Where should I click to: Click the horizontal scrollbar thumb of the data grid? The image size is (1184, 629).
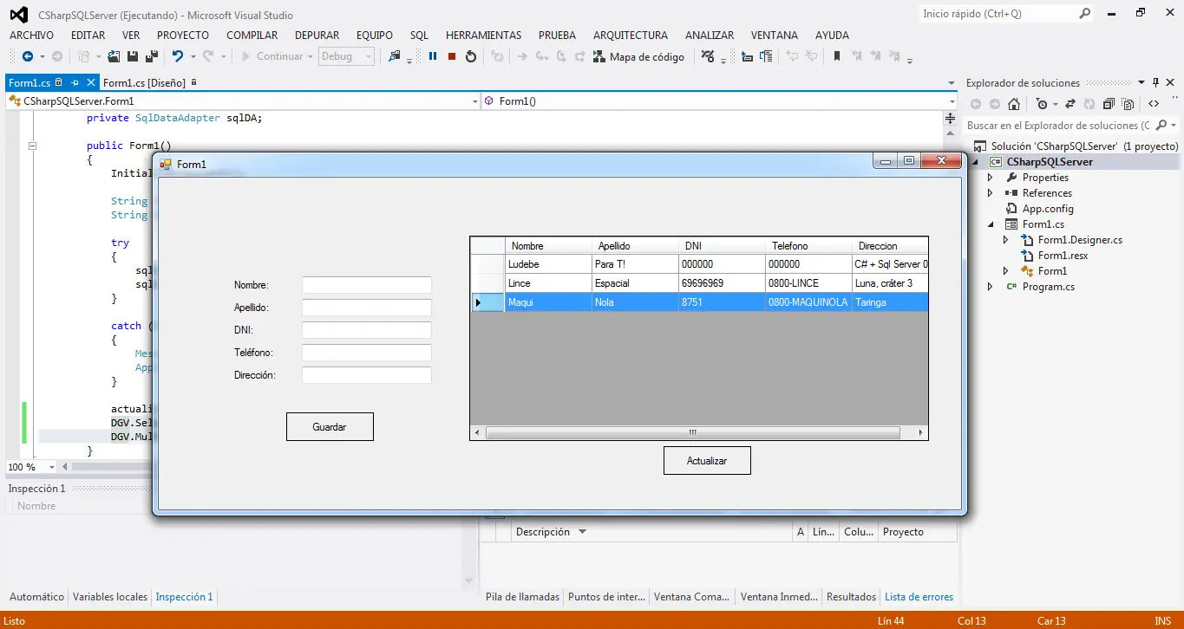[x=692, y=432]
